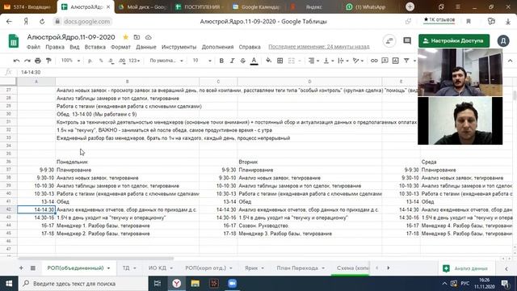This screenshot has width=517, height=291.
Task: Open text wrapping dropdown
Action: tap(343, 61)
